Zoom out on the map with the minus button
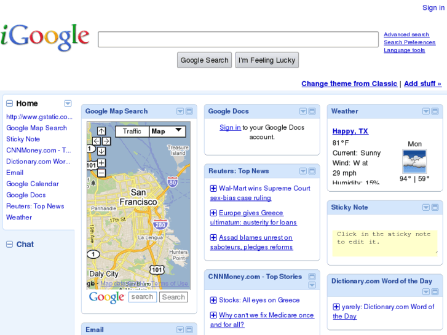Image resolution: width=447 pixels, height=335 pixels. click(x=101, y=173)
